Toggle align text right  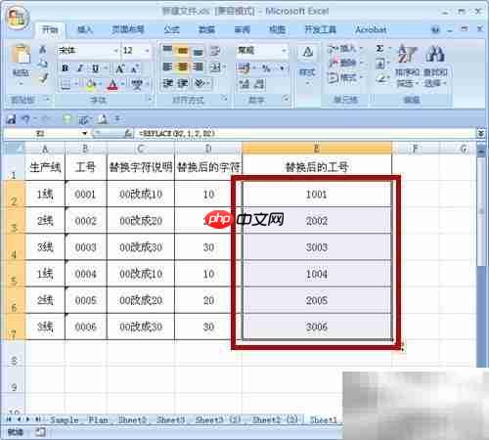click(198, 67)
